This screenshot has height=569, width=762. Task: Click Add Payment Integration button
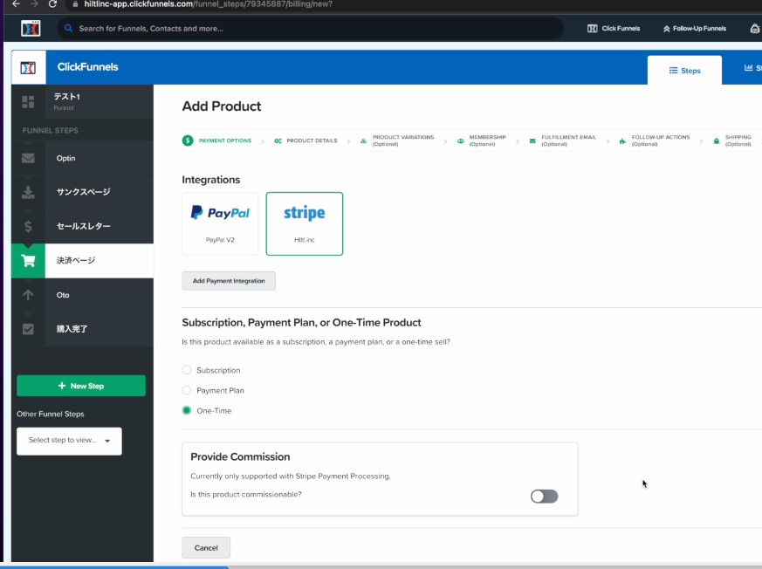[x=229, y=281]
